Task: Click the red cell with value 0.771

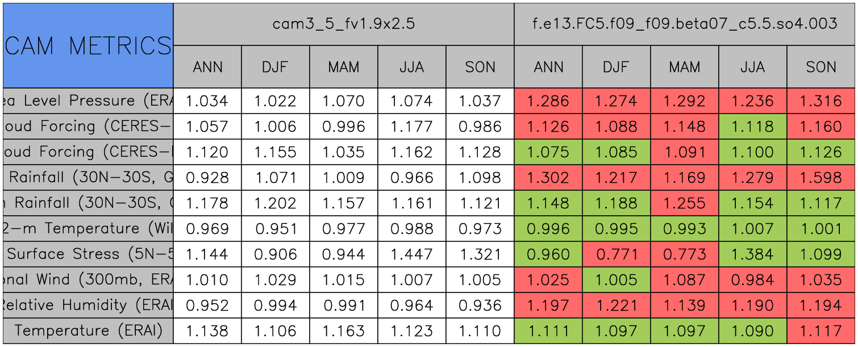Action: [x=616, y=254]
